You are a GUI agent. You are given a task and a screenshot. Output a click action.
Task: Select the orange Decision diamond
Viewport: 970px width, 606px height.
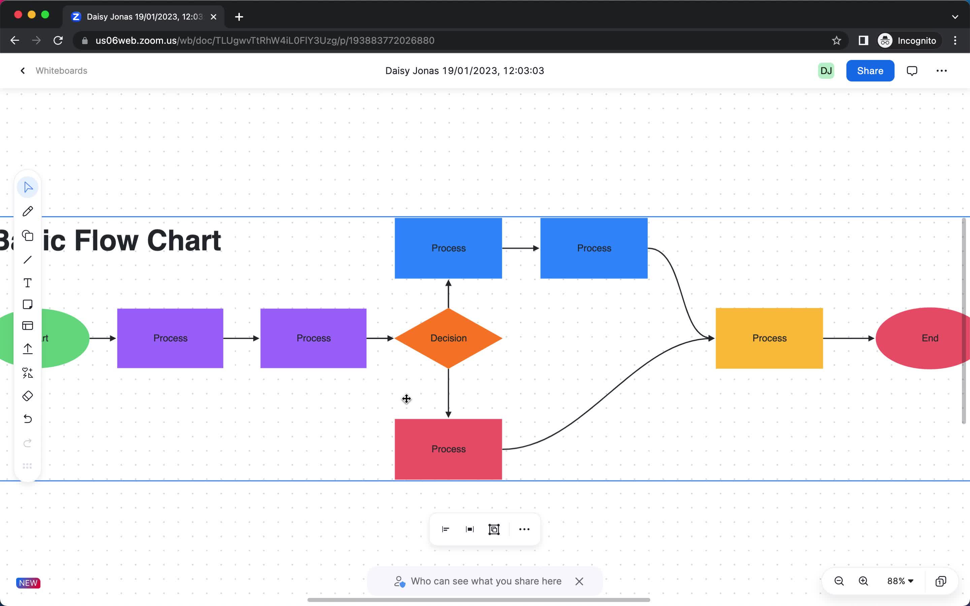[x=448, y=338]
